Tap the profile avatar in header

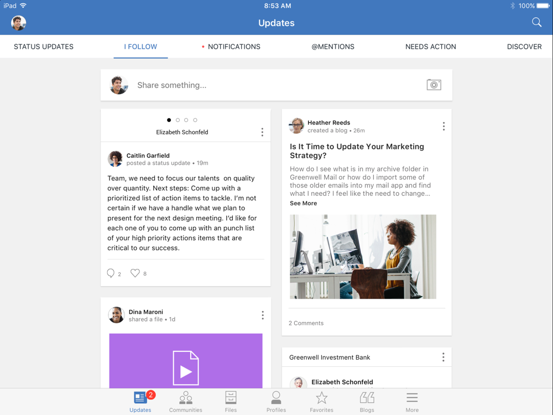click(18, 23)
